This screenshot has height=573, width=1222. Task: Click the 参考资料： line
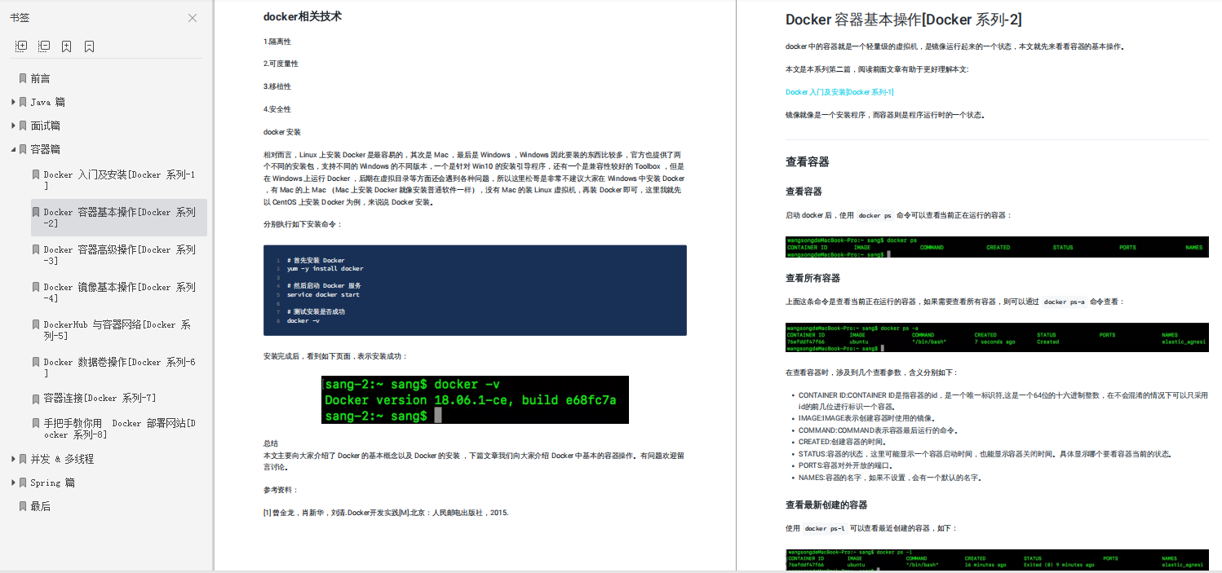[x=281, y=490]
